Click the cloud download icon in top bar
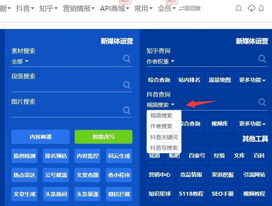This screenshot has width=272, height=206. pos(251,8)
